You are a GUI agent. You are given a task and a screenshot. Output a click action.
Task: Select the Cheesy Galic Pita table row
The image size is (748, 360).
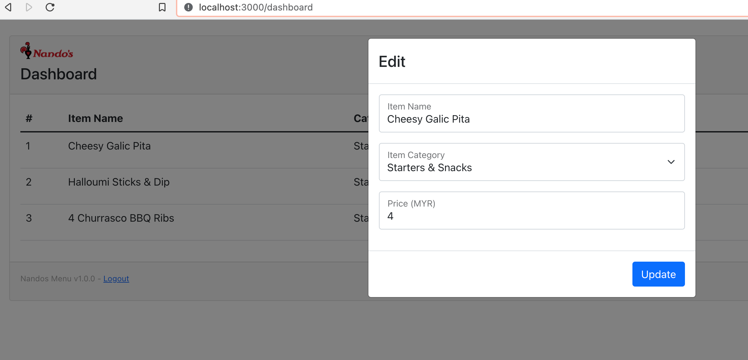pos(194,150)
